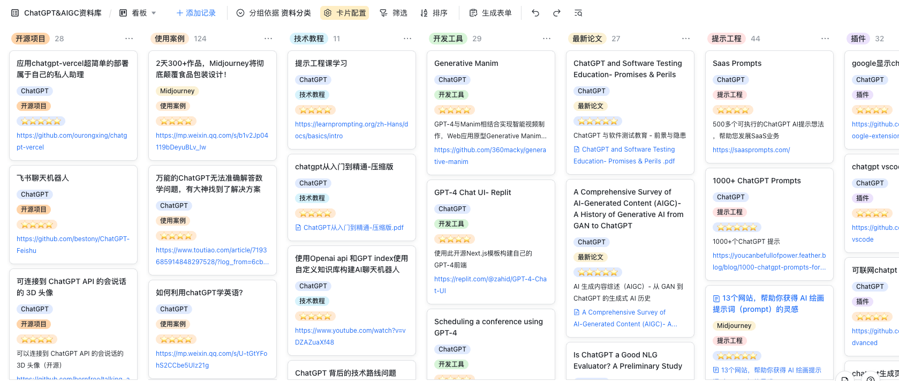Open the youtube.com watch link

(350, 337)
